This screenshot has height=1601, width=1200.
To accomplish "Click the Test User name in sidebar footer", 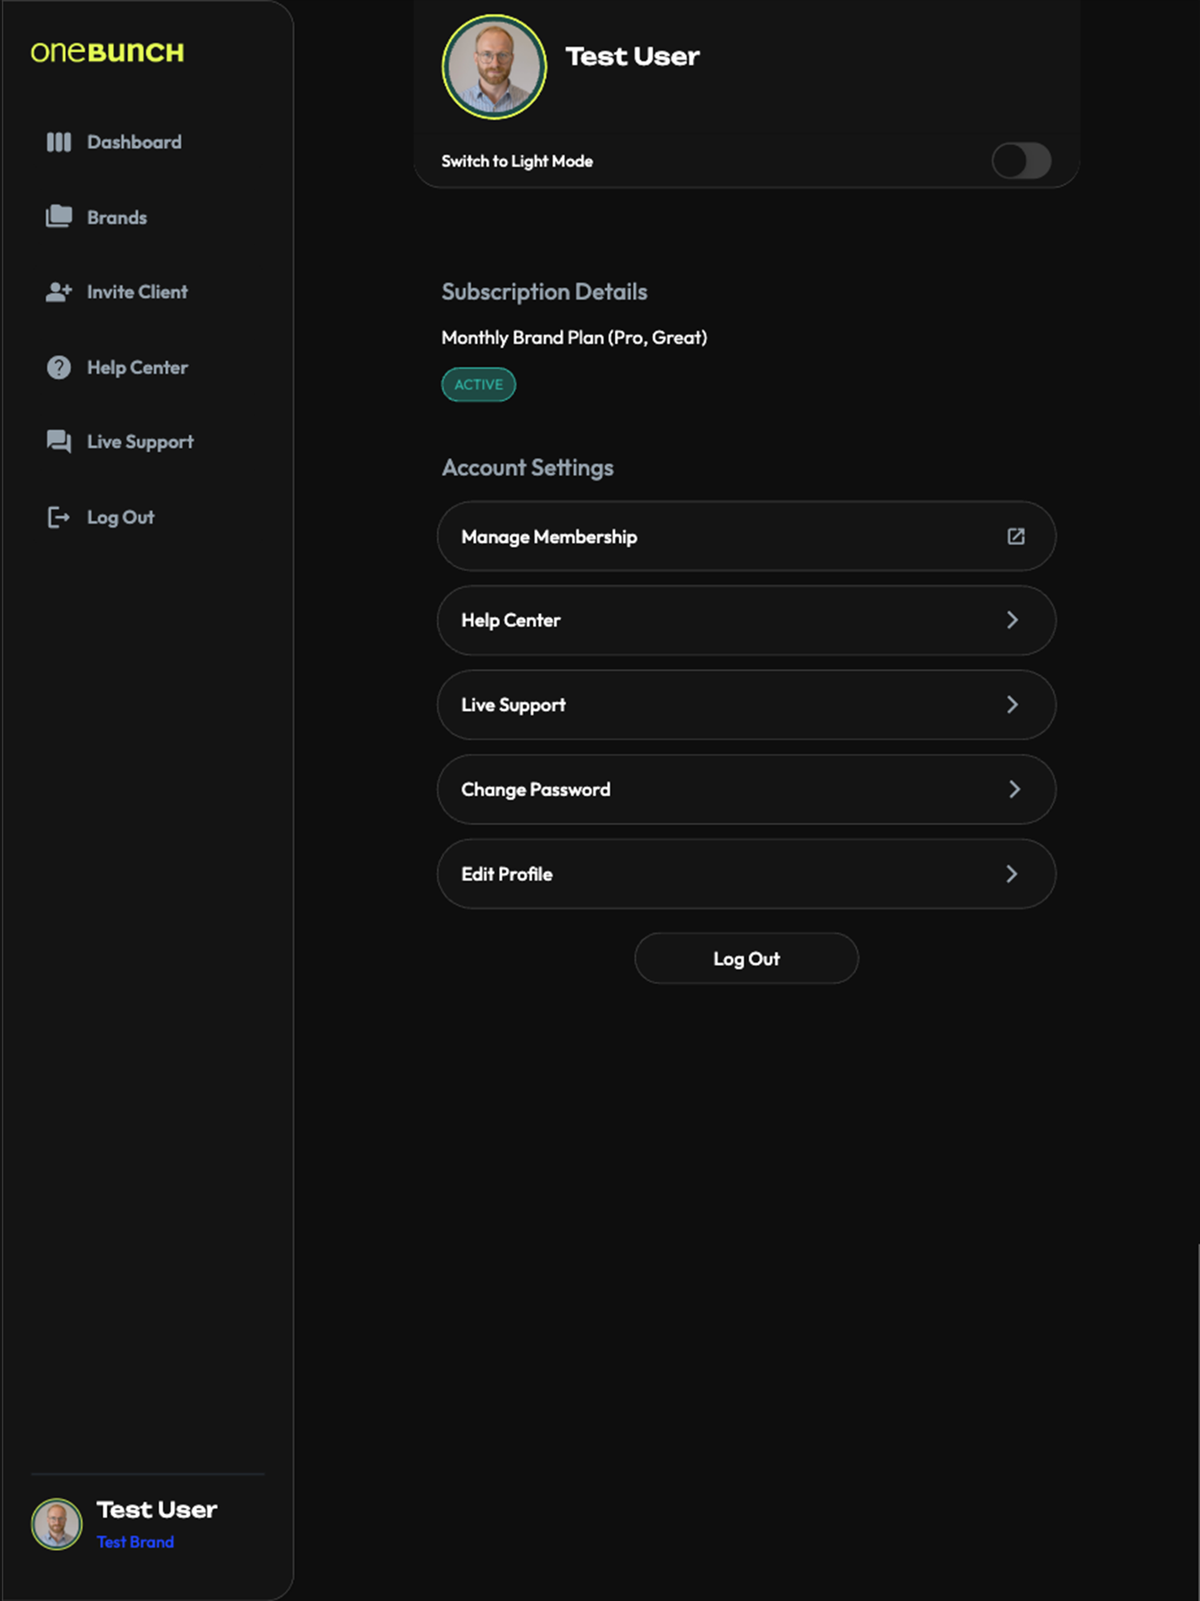I will click(157, 1510).
